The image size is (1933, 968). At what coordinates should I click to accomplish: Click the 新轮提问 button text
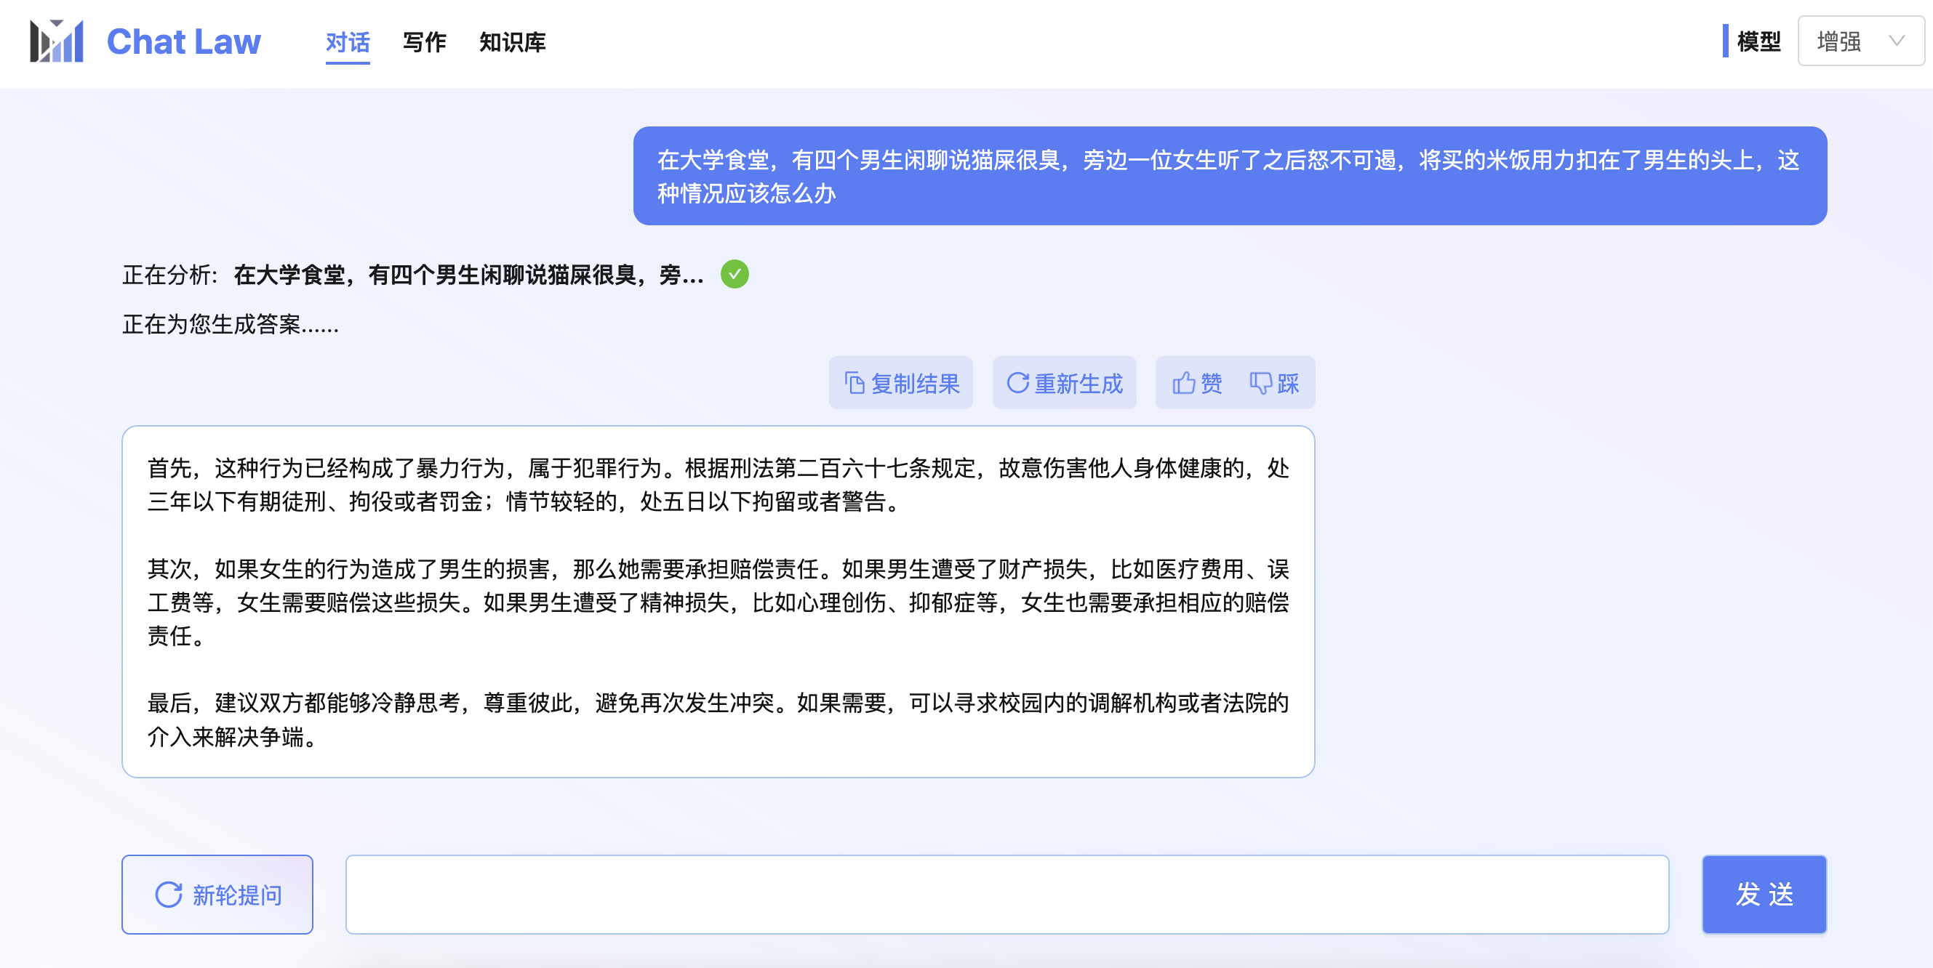(x=237, y=895)
